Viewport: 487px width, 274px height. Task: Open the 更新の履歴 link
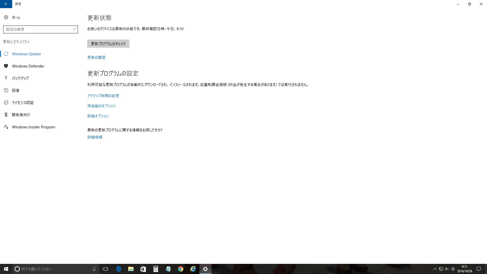tap(96, 58)
